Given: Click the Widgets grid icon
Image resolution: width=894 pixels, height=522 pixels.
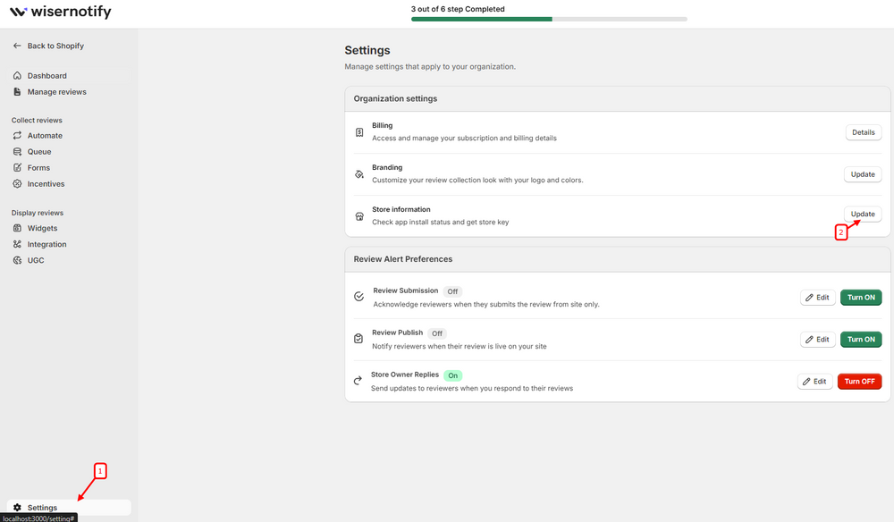Looking at the screenshot, I should (x=17, y=229).
